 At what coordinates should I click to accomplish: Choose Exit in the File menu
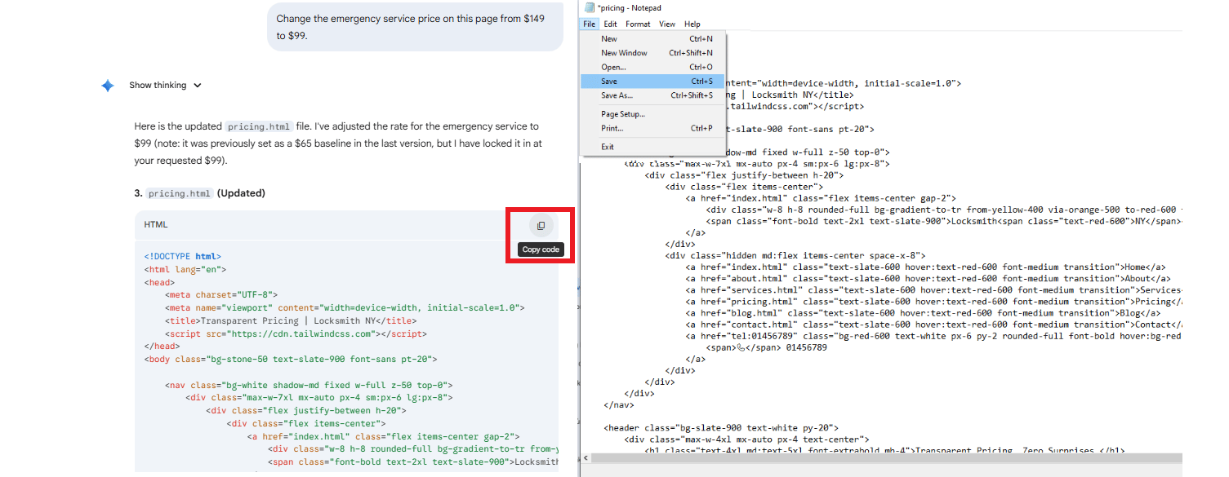point(652,147)
